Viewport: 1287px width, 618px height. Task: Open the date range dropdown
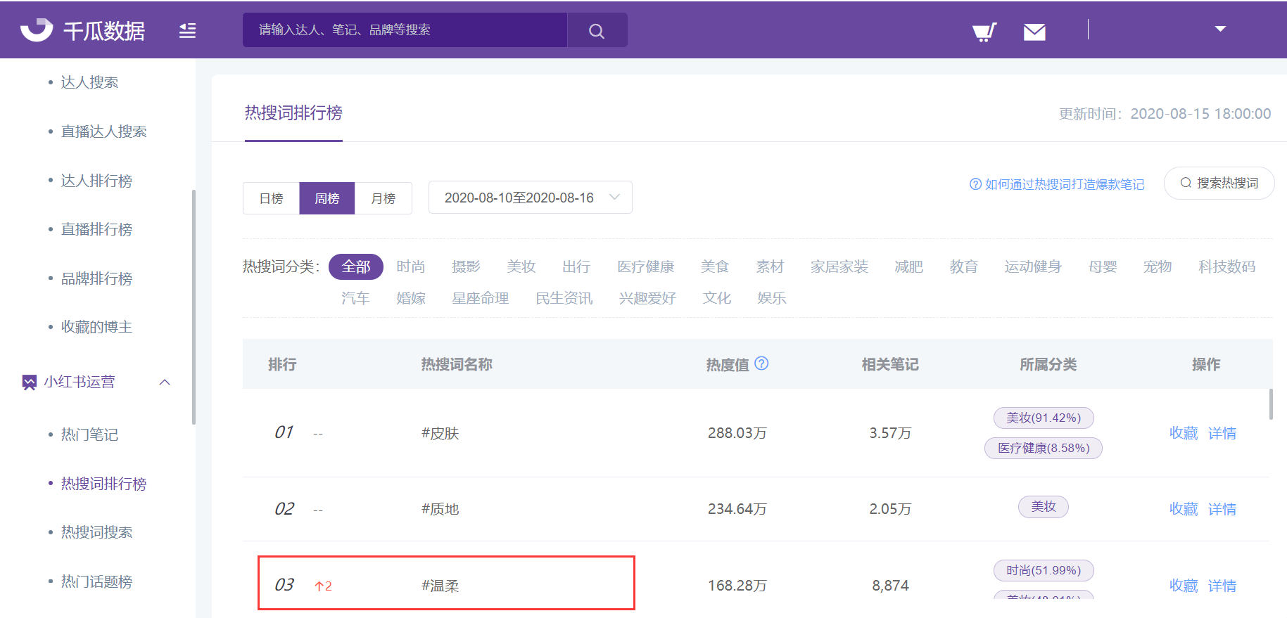[x=530, y=198]
